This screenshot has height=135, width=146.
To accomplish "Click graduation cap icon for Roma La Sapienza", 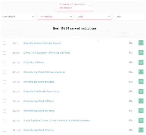I will [x=141, y=72].
